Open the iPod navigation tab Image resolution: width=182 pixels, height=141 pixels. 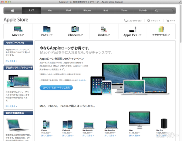click(x=69, y=10)
